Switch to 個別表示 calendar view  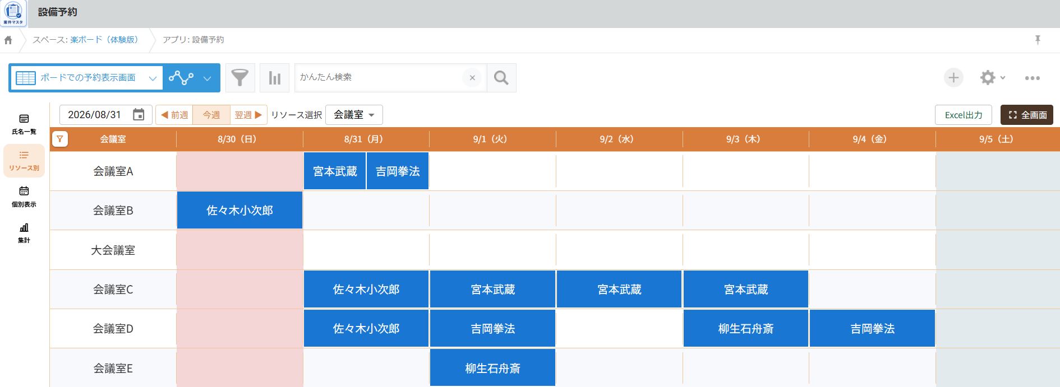[24, 197]
